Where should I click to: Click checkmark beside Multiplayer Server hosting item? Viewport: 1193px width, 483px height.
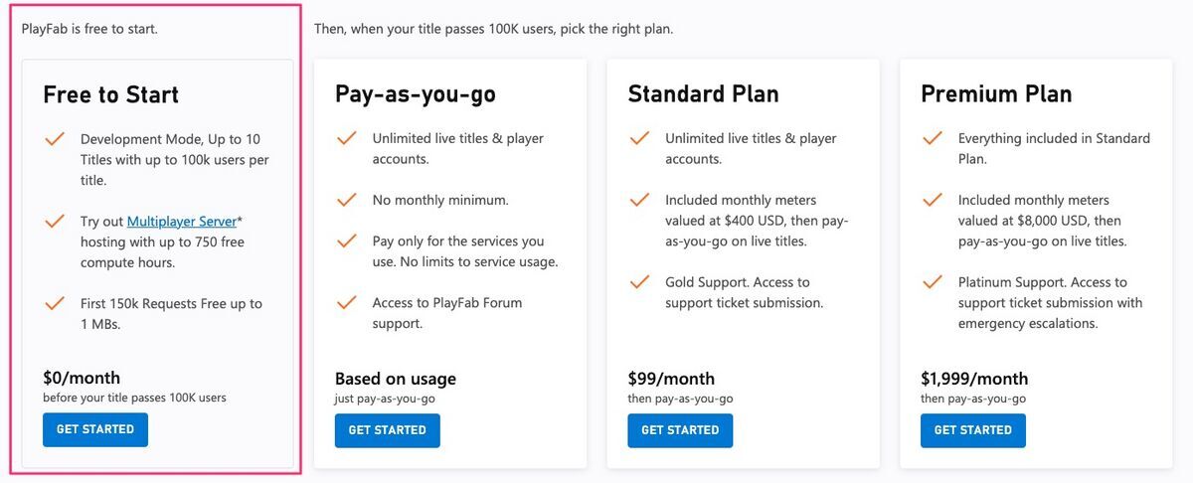point(55,221)
